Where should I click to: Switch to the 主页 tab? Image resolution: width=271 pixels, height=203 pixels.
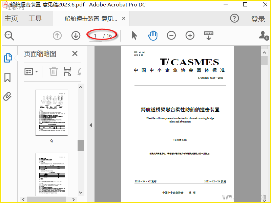pos(11,18)
